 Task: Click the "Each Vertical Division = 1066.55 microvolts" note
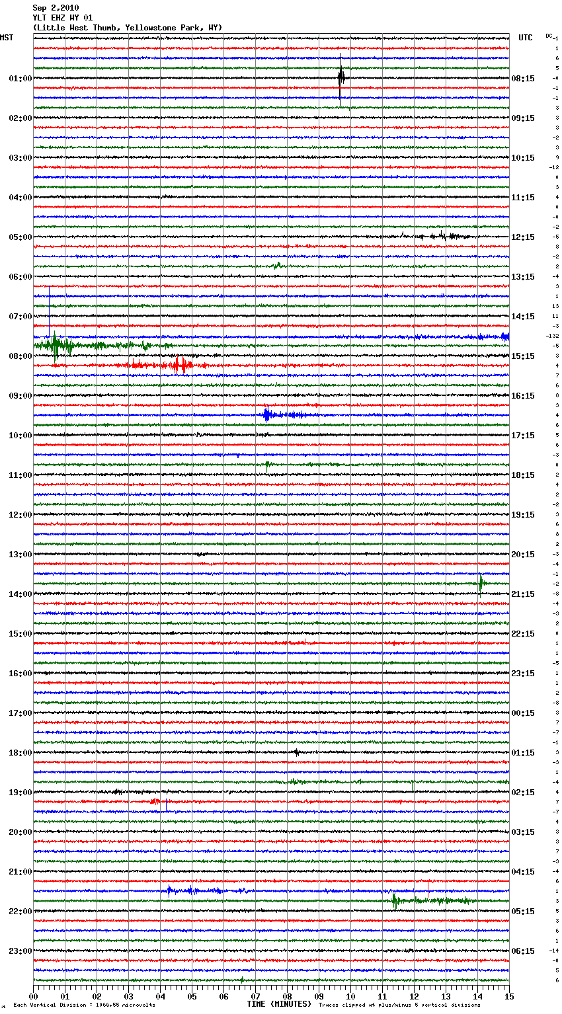(84, 1005)
